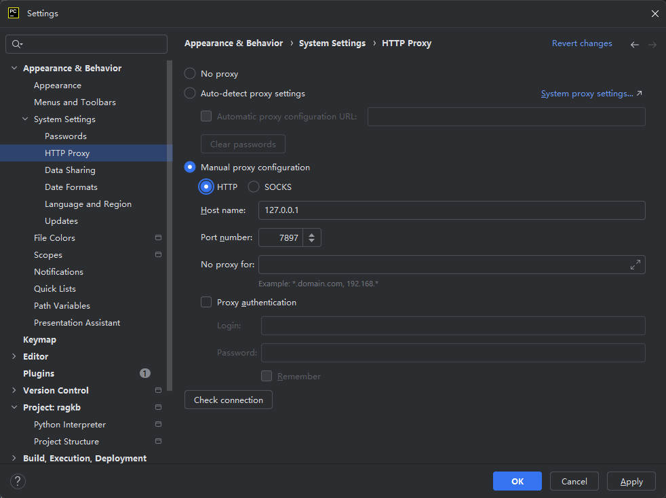This screenshot has height=498, width=666.
Task: Enable the Proxy authentication checkbox
Action: click(206, 302)
